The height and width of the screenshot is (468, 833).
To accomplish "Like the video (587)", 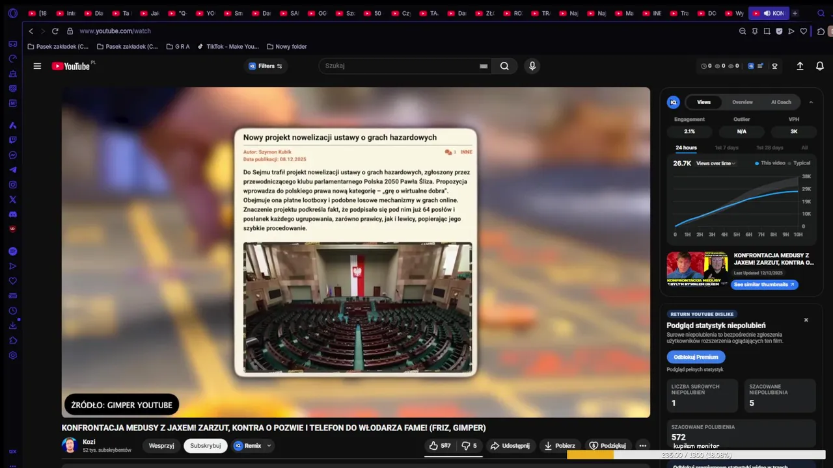I will click(440, 445).
